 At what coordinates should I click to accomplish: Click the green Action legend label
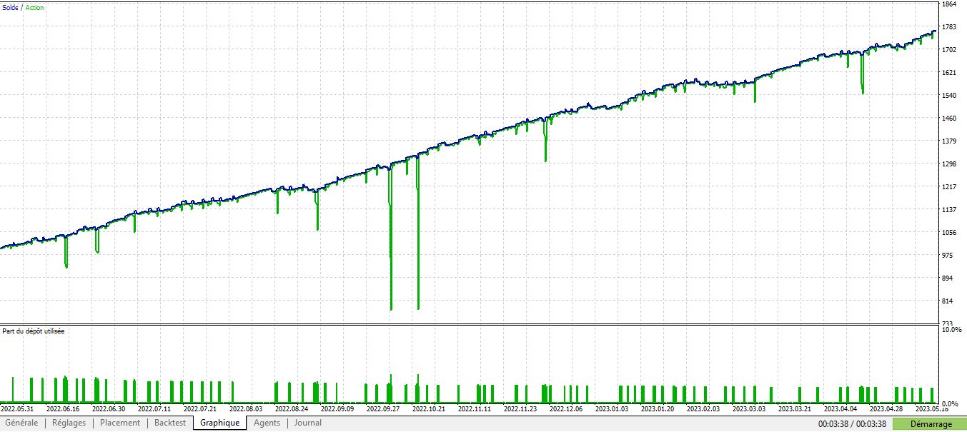pyautogui.click(x=34, y=7)
